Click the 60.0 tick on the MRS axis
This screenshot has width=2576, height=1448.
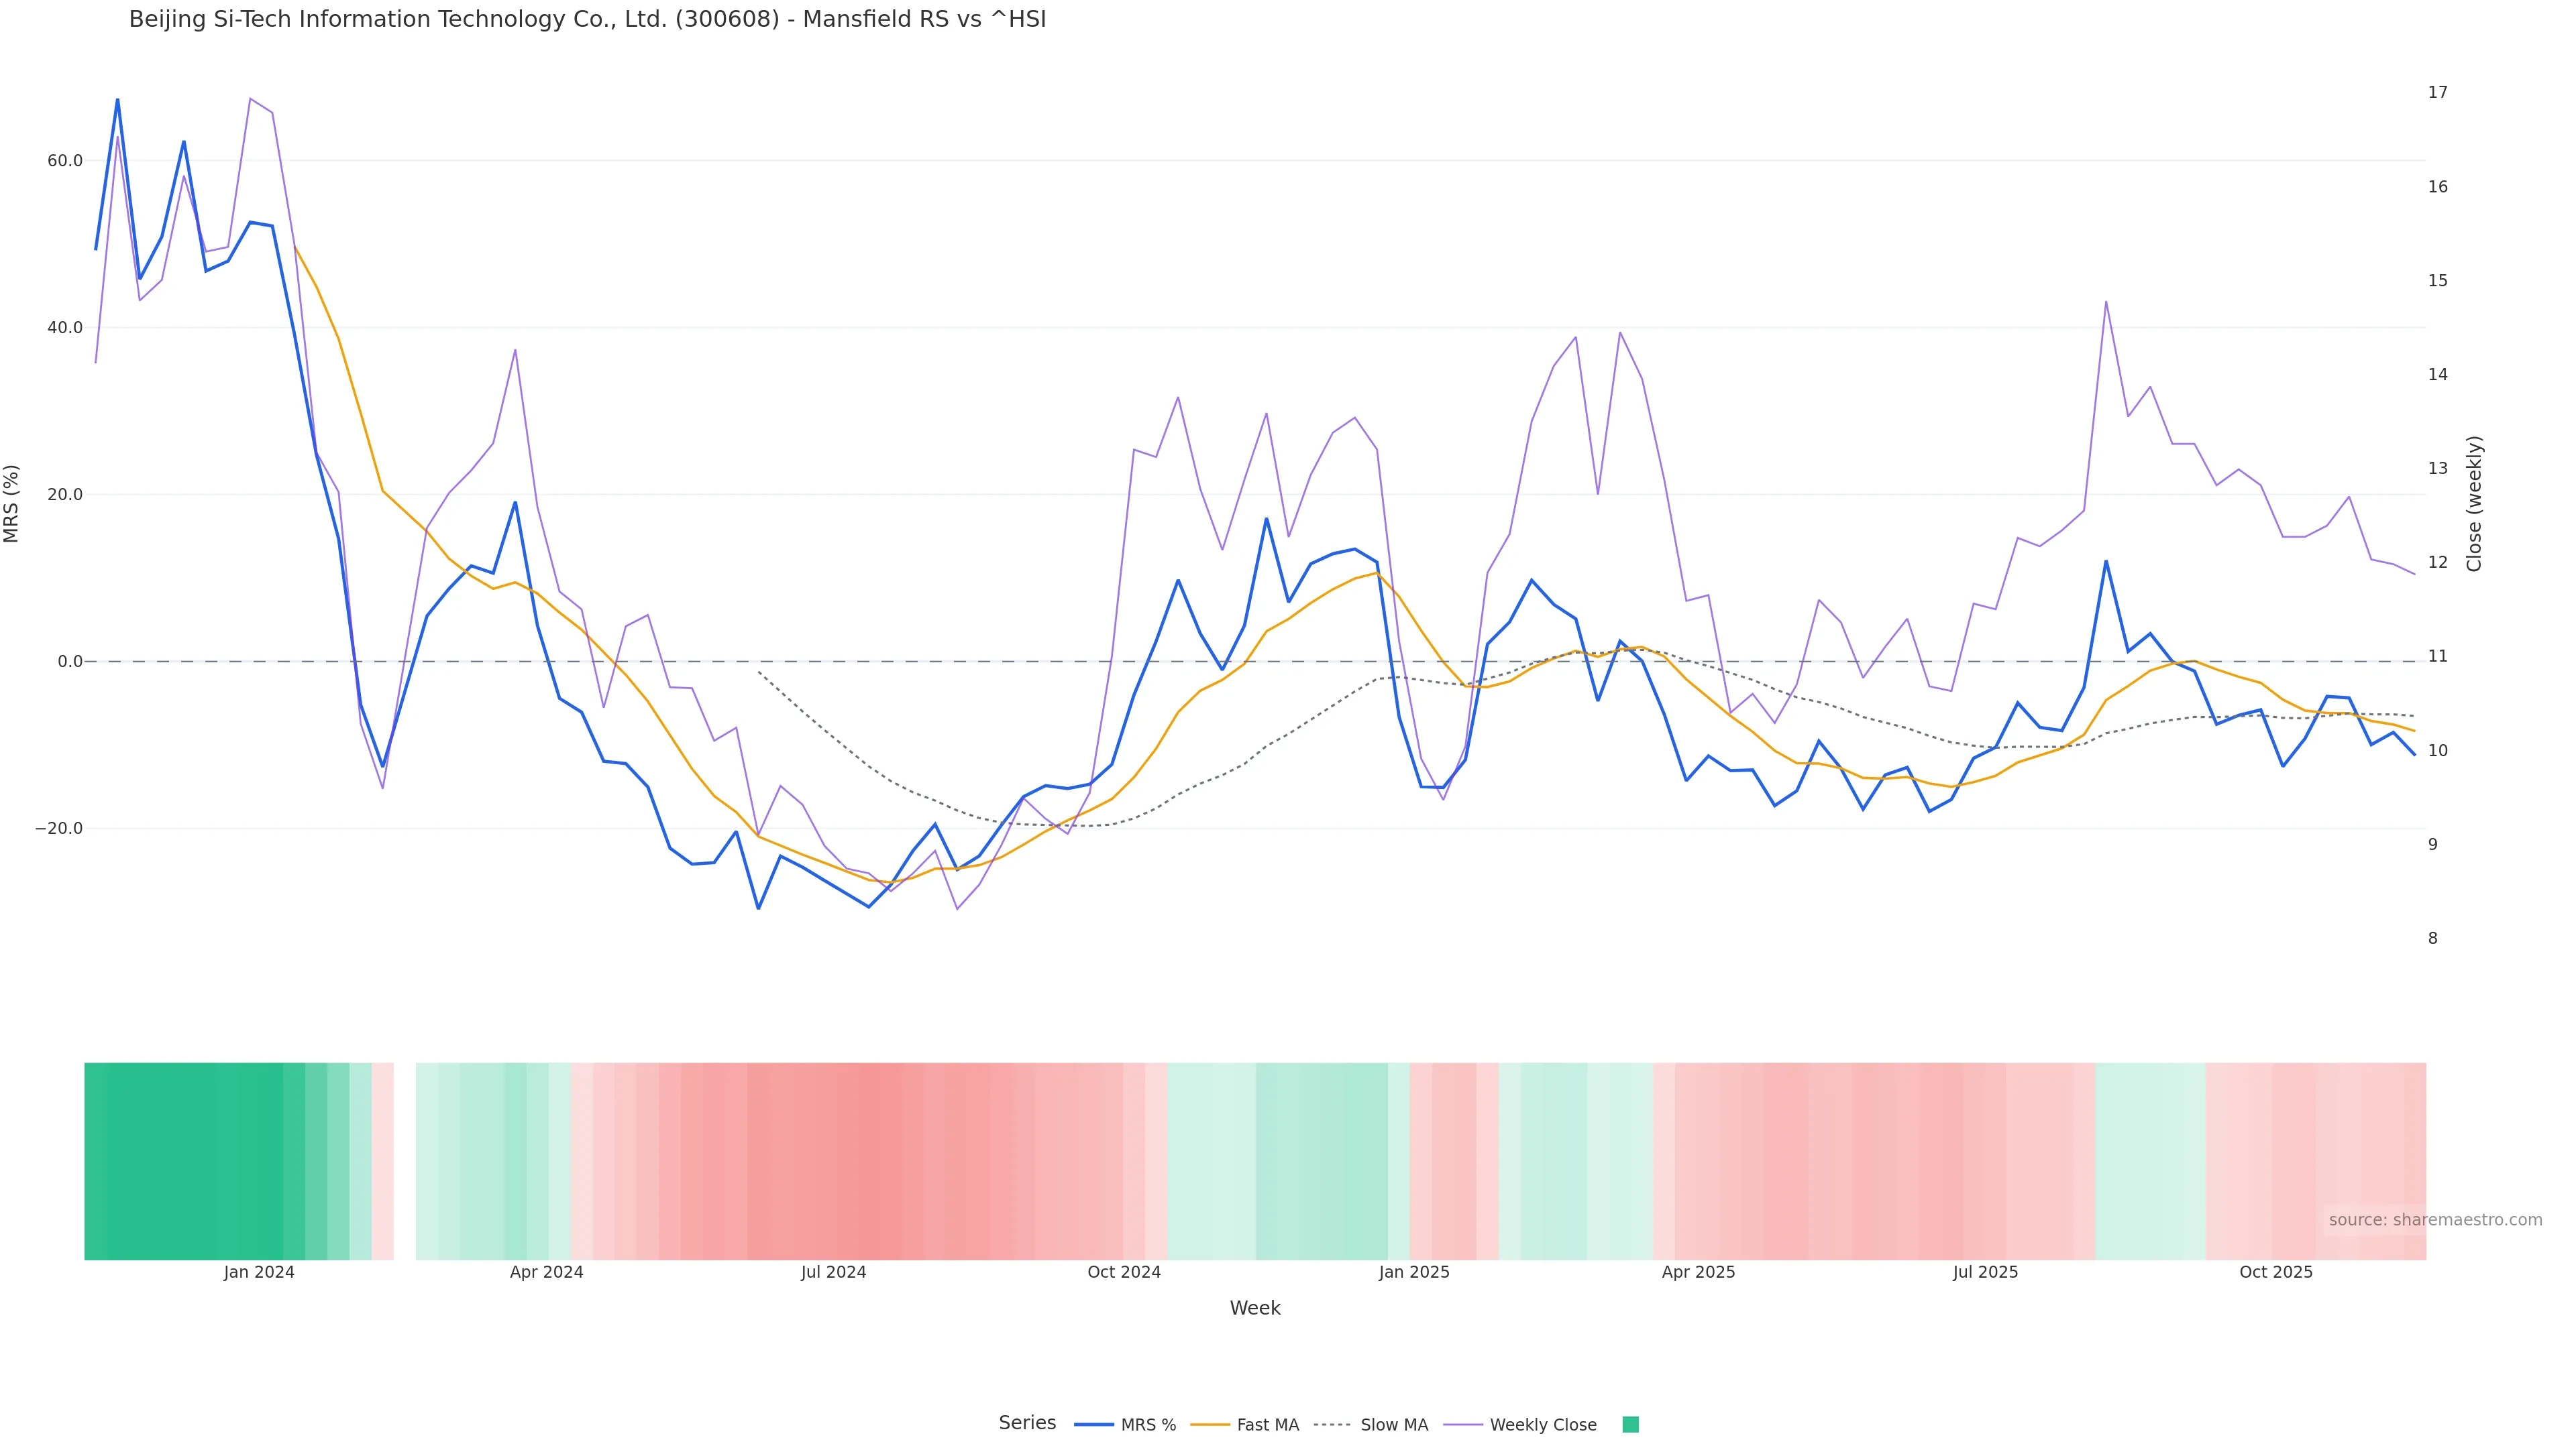point(65,161)
